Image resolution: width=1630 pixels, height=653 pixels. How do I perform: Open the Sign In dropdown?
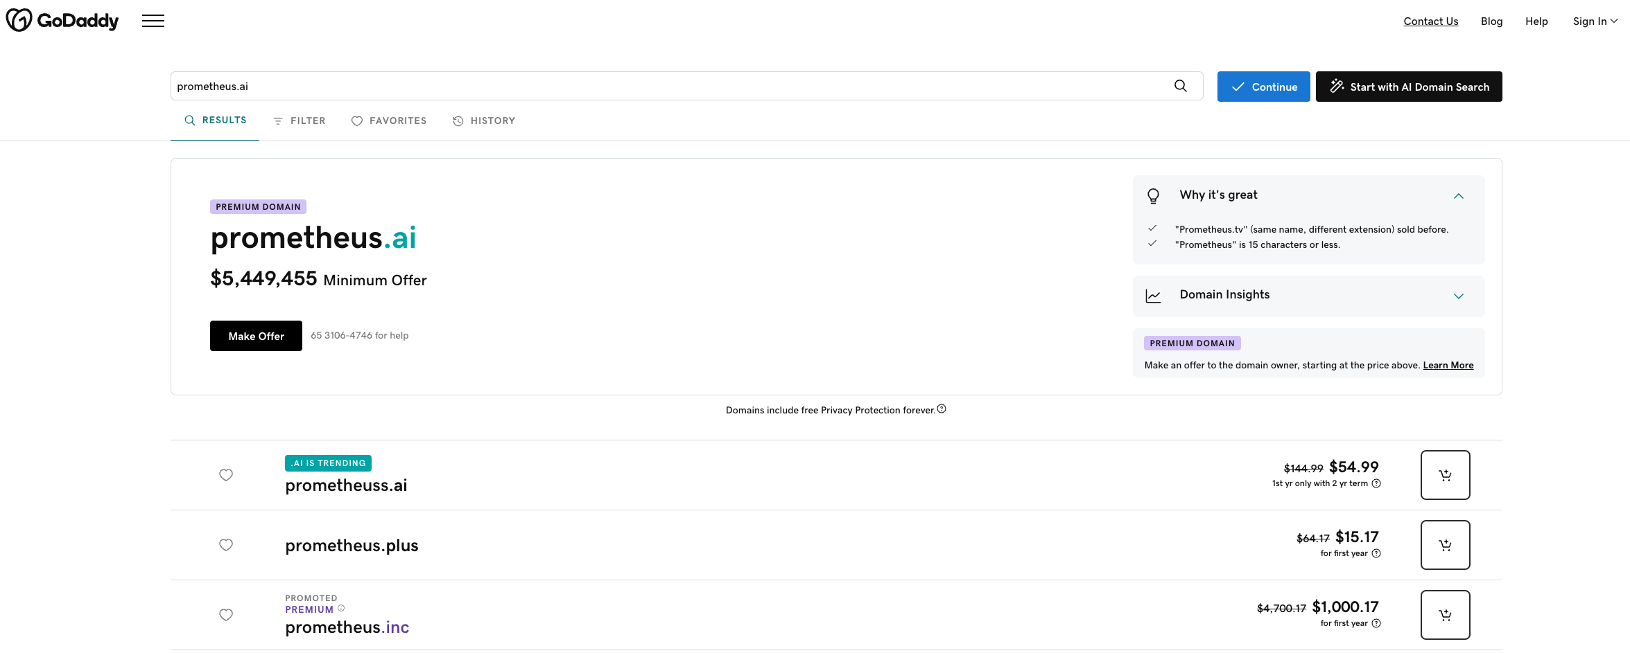click(1595, 21)
